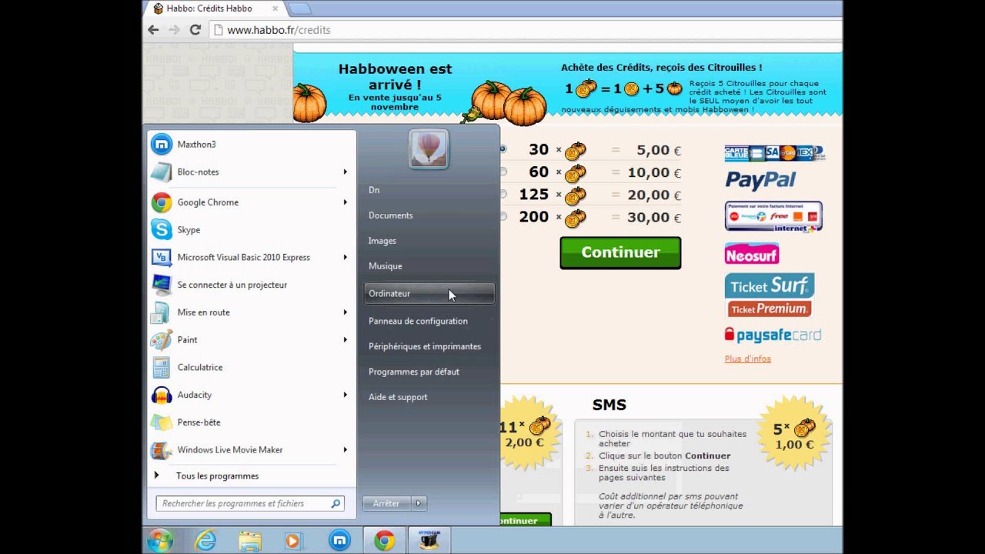The image size is (985, 554).
Task: Choose internet provider billing payment option
Action: pyautogui.click(x=773, y=216)
